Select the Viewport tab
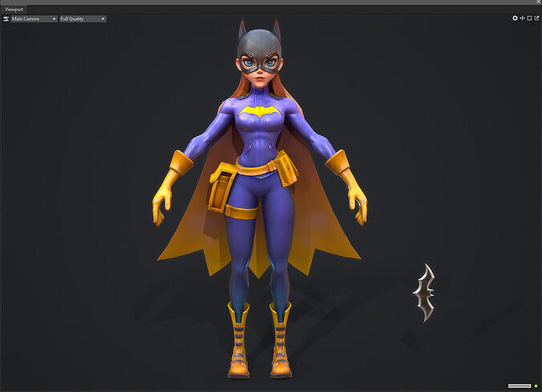 [x=14, y=10]
